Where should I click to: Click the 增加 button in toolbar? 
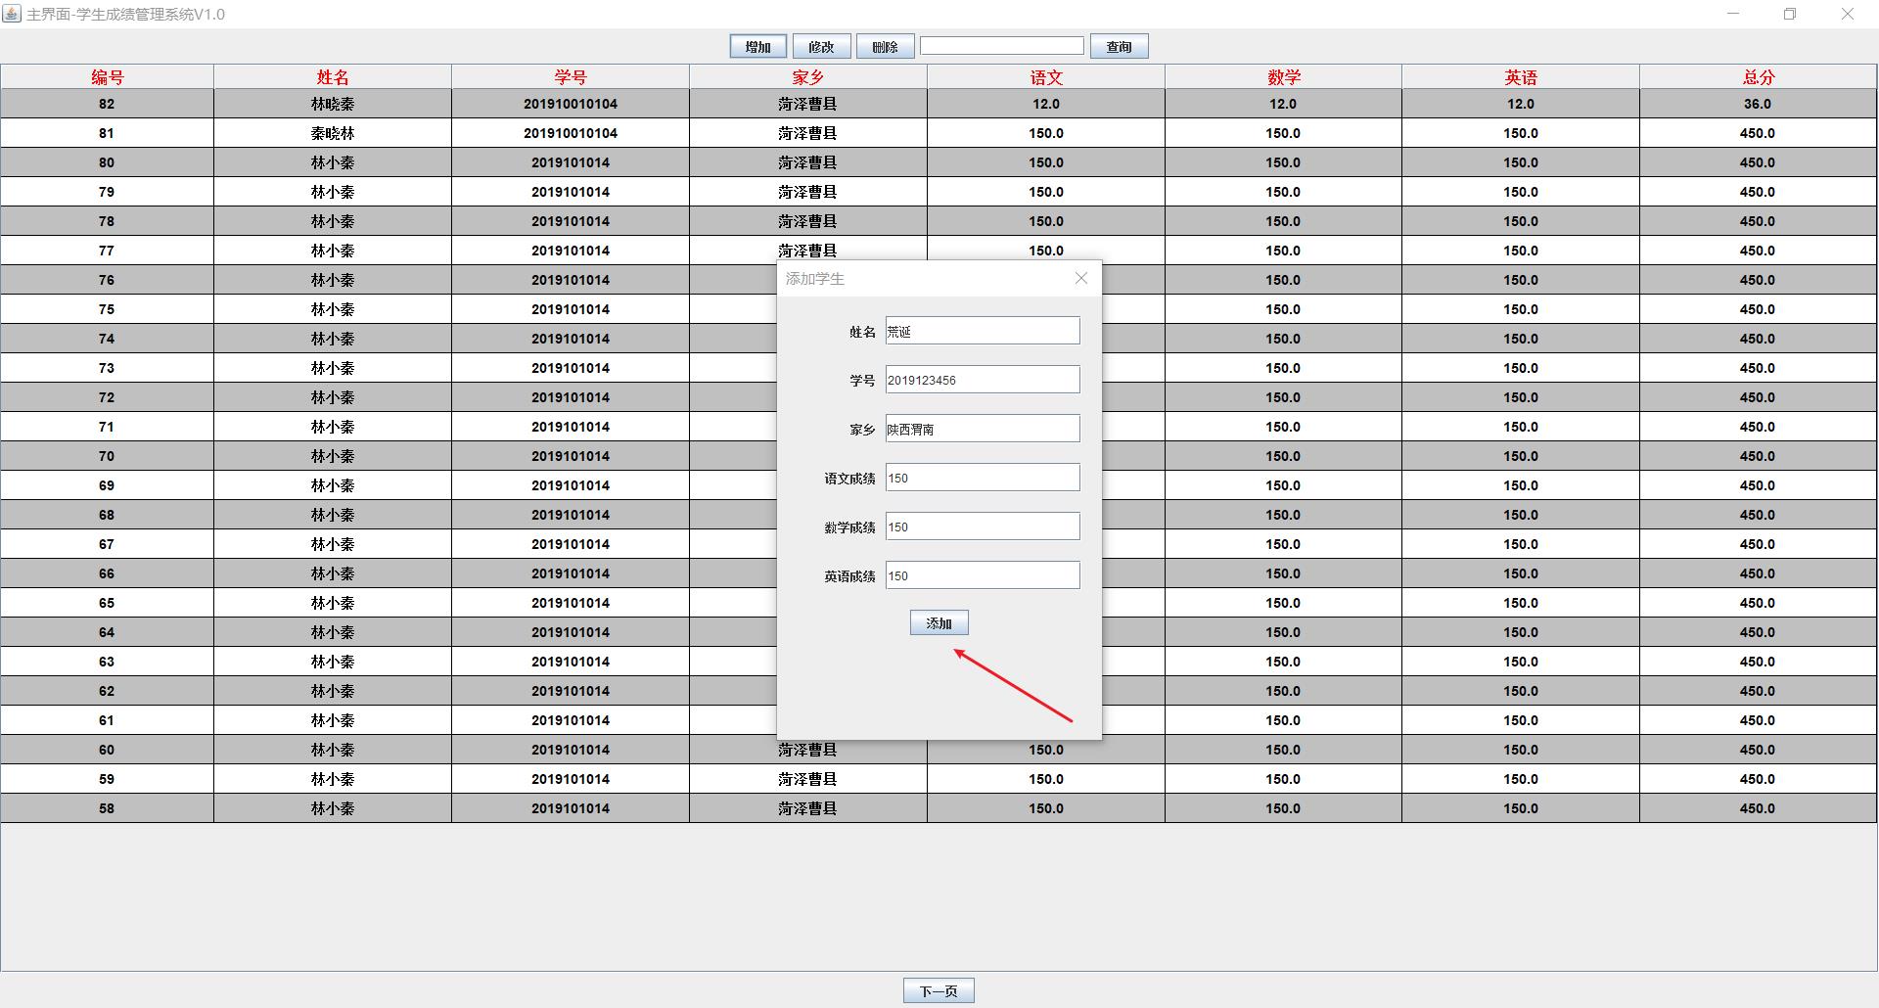tap(757, 47)
